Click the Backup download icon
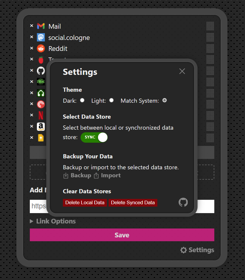The width and height of the screenshot is (245, 280). [x=66, y=176]
